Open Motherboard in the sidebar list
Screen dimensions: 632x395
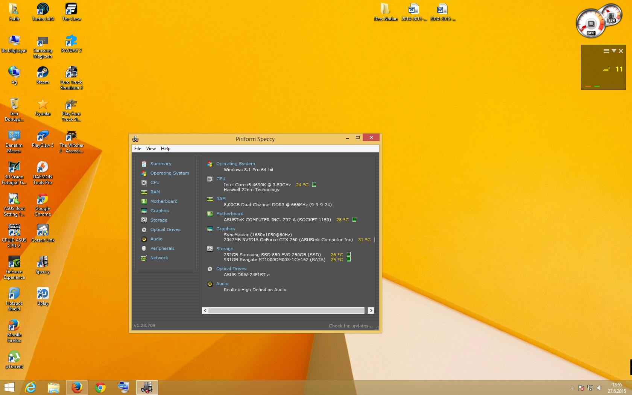tap(164, 201)
